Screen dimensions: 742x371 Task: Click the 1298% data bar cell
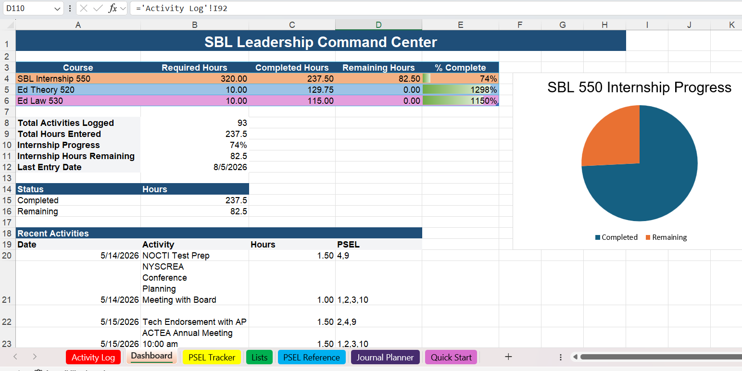[x=461, y=90]
